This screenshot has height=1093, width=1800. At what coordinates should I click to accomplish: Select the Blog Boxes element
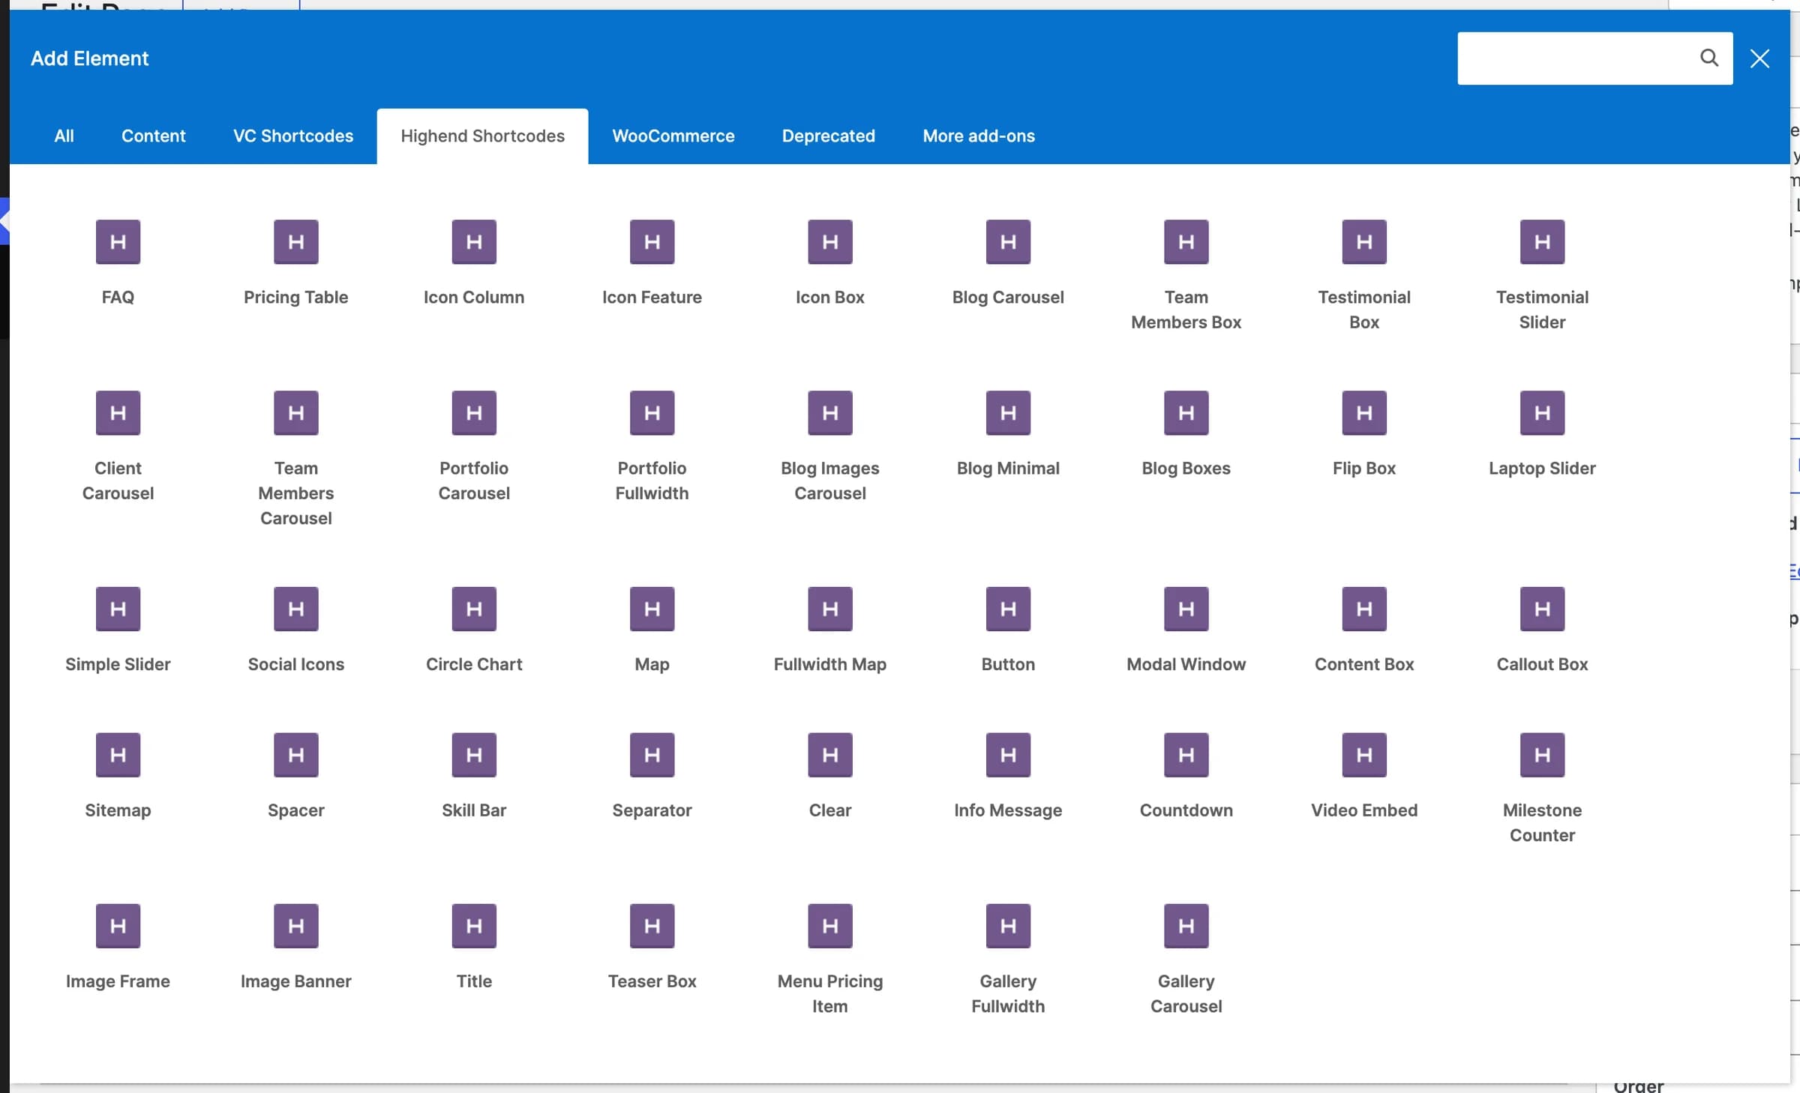(x=1186, y=433)
